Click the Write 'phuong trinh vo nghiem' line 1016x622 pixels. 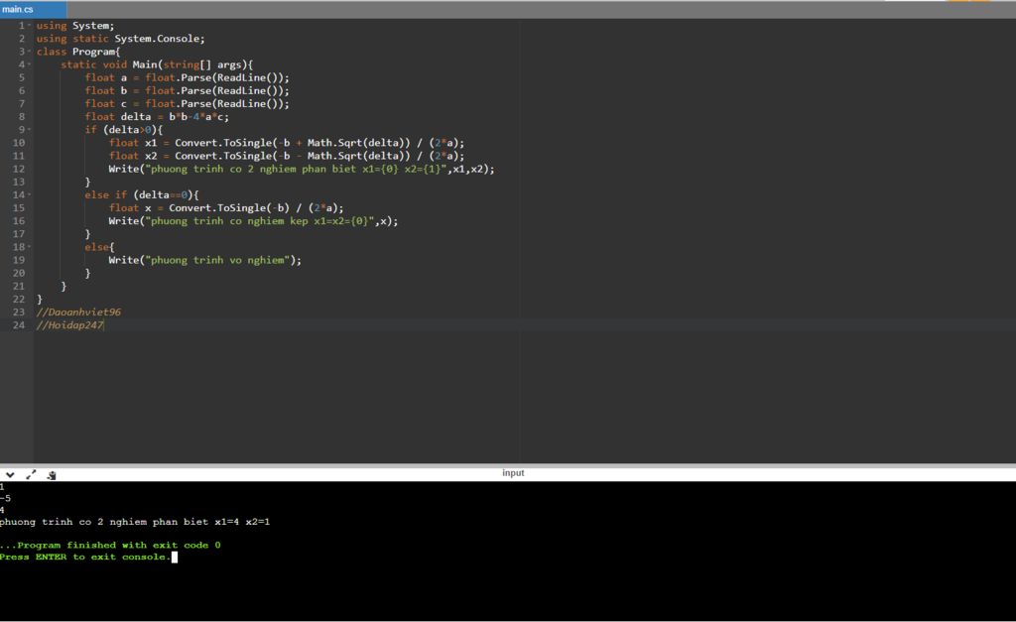click(204, 260)
